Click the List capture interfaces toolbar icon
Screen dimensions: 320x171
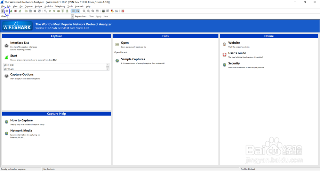click(3, 11)
